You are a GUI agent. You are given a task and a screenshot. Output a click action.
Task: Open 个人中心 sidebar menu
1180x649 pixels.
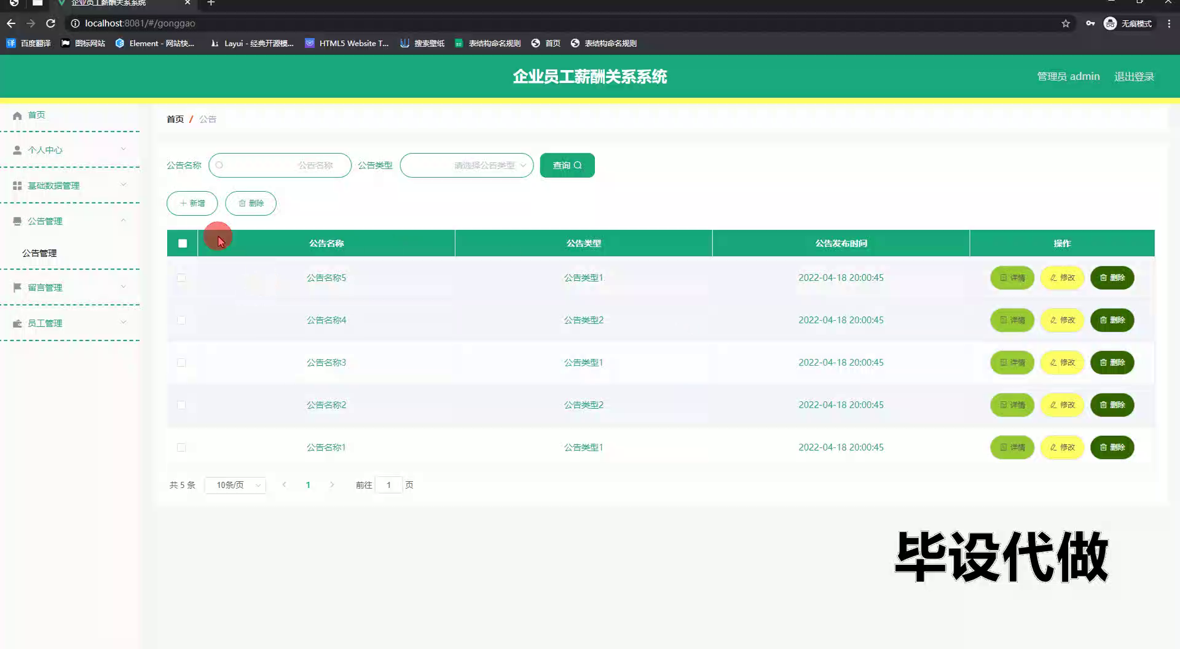tap(69, 150)
